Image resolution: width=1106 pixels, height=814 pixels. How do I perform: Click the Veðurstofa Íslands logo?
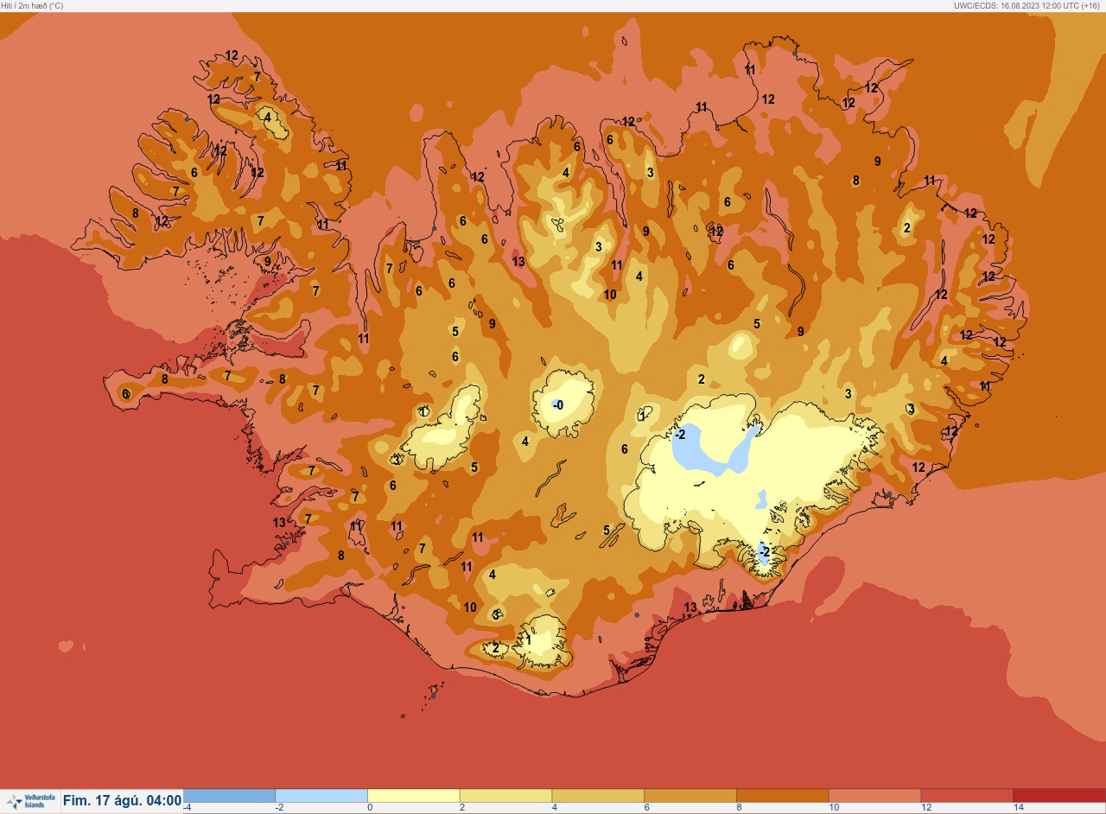pos(30,802)
